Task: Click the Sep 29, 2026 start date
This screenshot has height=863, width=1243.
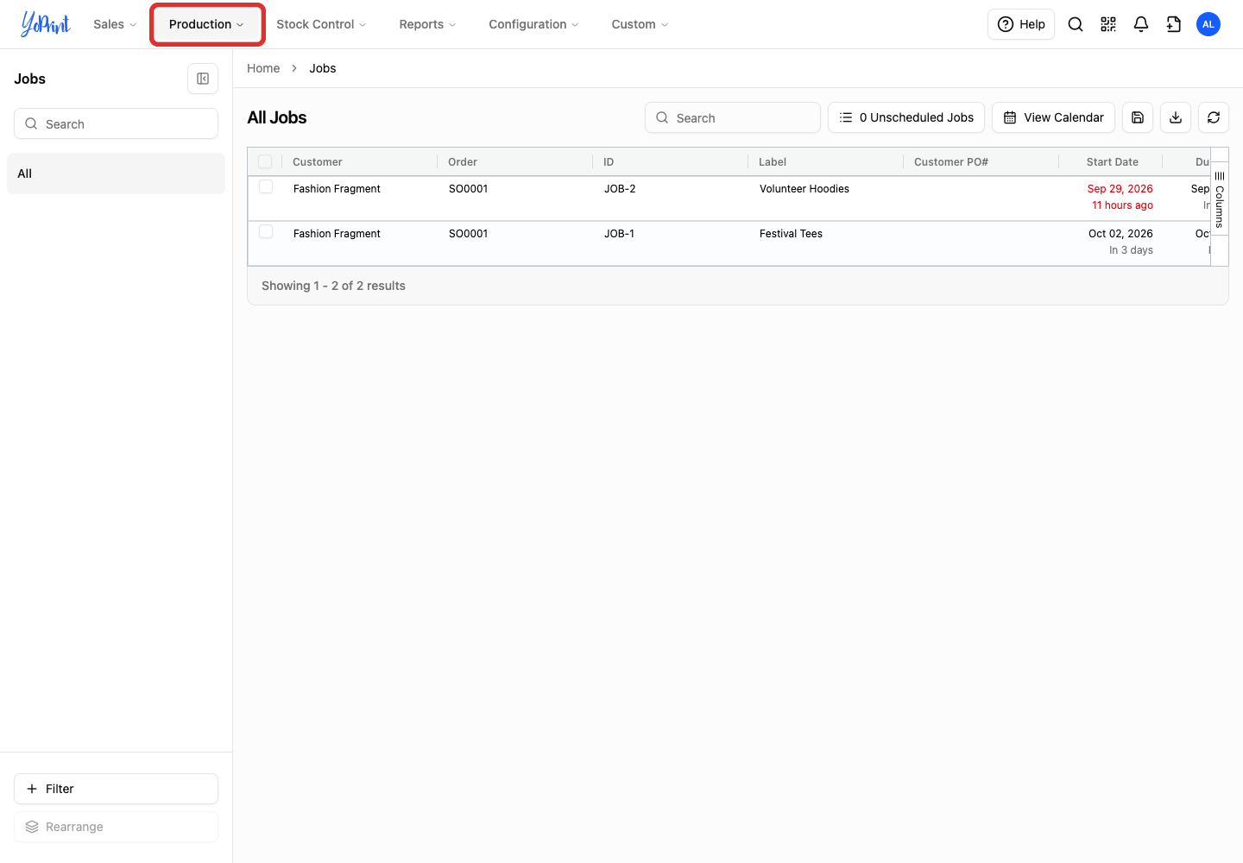Action: 1120,188
